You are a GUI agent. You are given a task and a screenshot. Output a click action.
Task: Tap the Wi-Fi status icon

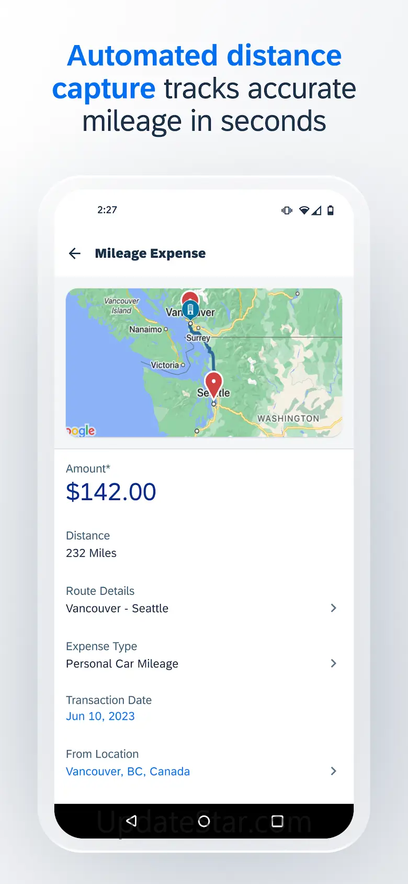[304, 211]
